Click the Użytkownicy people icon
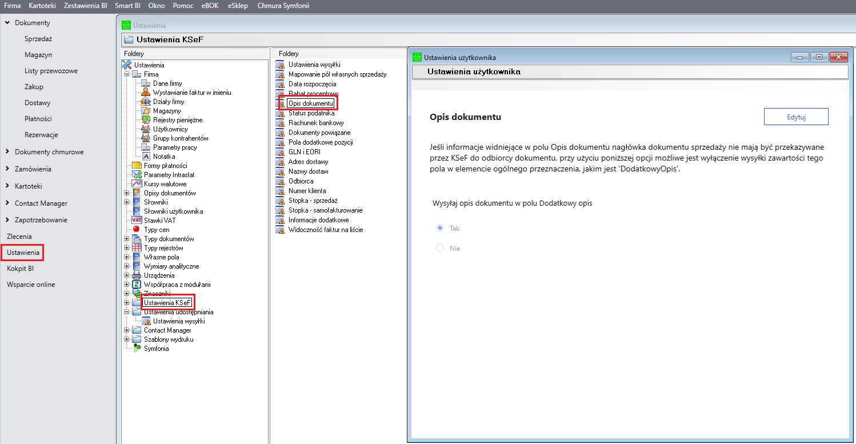The width and height of the screenshot is (856, 444). point(146,129)
